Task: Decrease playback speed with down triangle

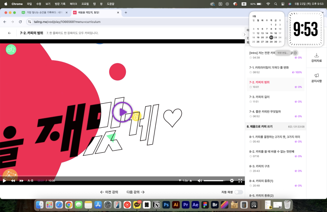Action: click(x=180, y=180)
